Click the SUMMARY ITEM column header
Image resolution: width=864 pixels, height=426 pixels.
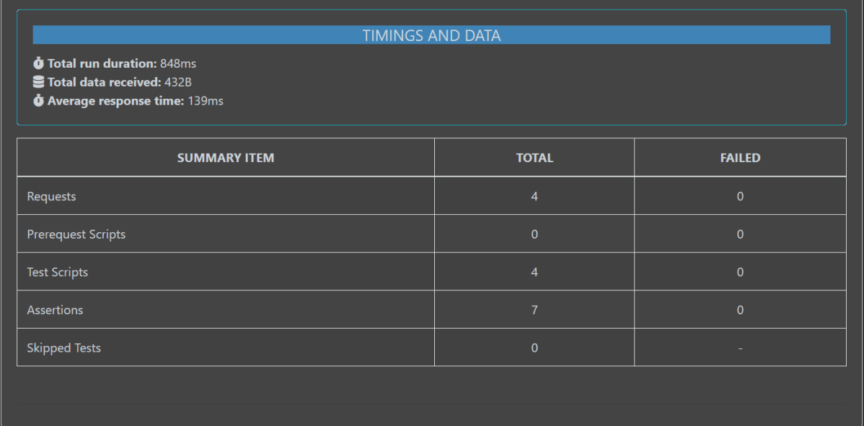point(226,158)
